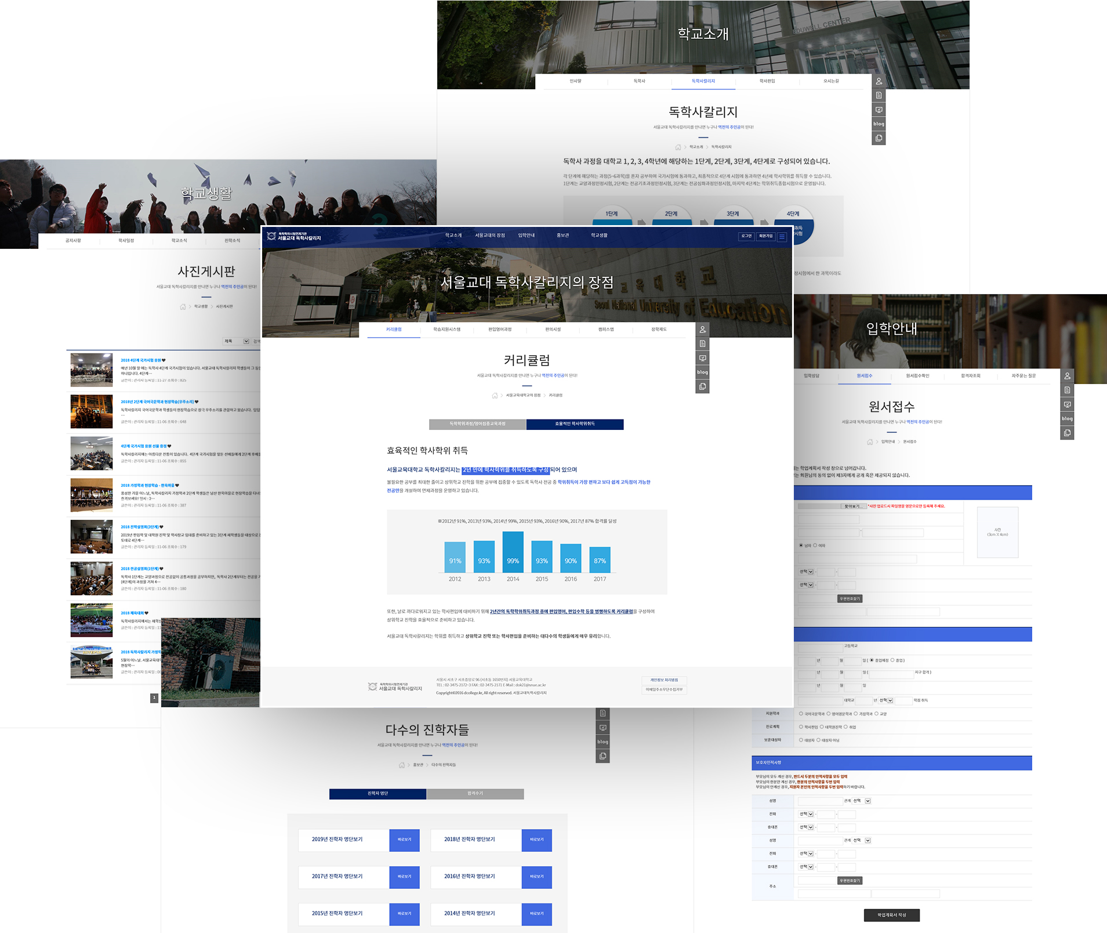This screenshot has width=1107, height=933.
Task: Click the home breadcrumb icon on the 사진게시판 page
Action: 183,307
